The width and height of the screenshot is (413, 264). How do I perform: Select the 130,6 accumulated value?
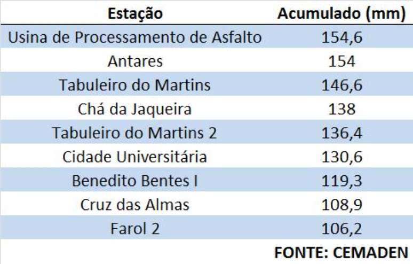coord(341,157)
